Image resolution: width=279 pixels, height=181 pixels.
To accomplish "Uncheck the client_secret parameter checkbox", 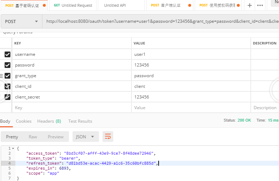I will point(8,97).
